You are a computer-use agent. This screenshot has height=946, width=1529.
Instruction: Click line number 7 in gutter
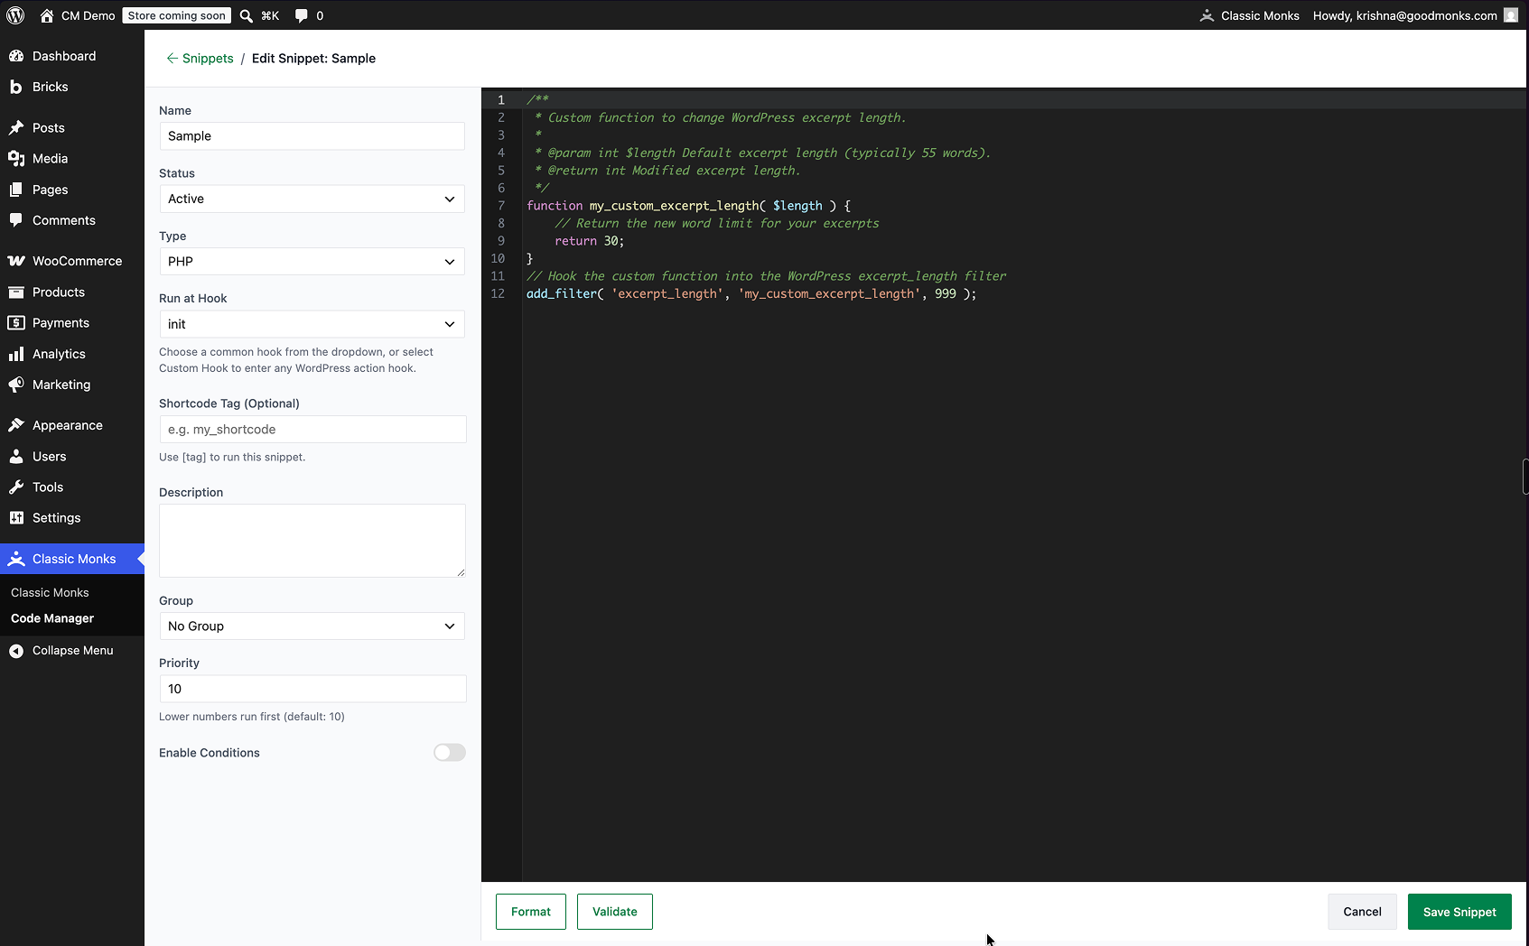tap(501, 206)
